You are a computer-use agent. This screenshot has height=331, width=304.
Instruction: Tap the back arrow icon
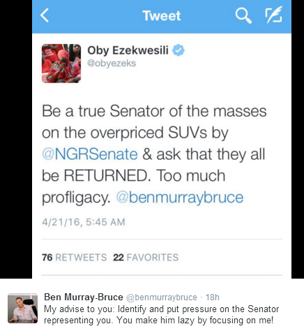[45, 15]
